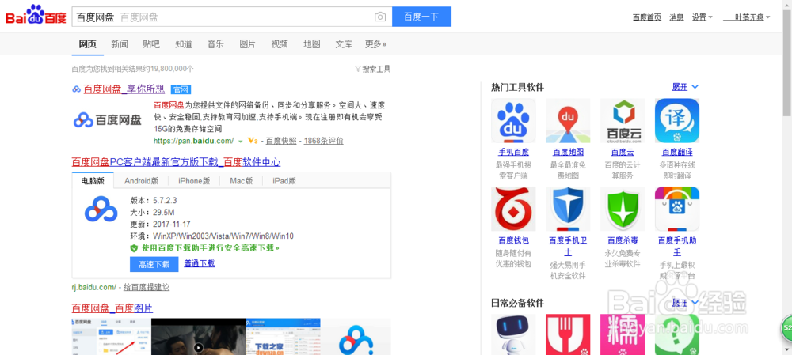Select the 视频 search tab
Screen dimensions: 792x355
[x=280, y=43]
